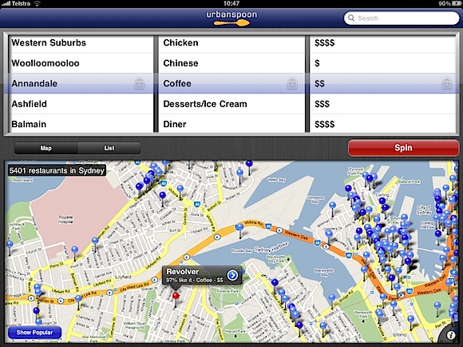Pick Coffee in cuisine wheel
The height and width of the screenshot is (347, 463).
pyautogui.click(x=231, y=83)
